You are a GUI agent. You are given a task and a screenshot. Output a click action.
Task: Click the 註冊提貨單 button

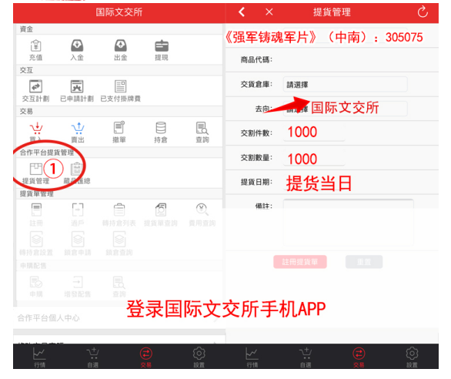point(300,262)
